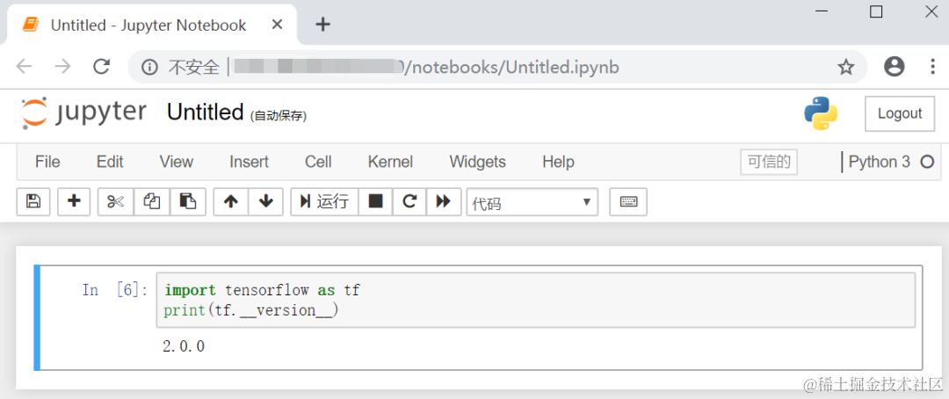Move selected cell down arrow

265,201
